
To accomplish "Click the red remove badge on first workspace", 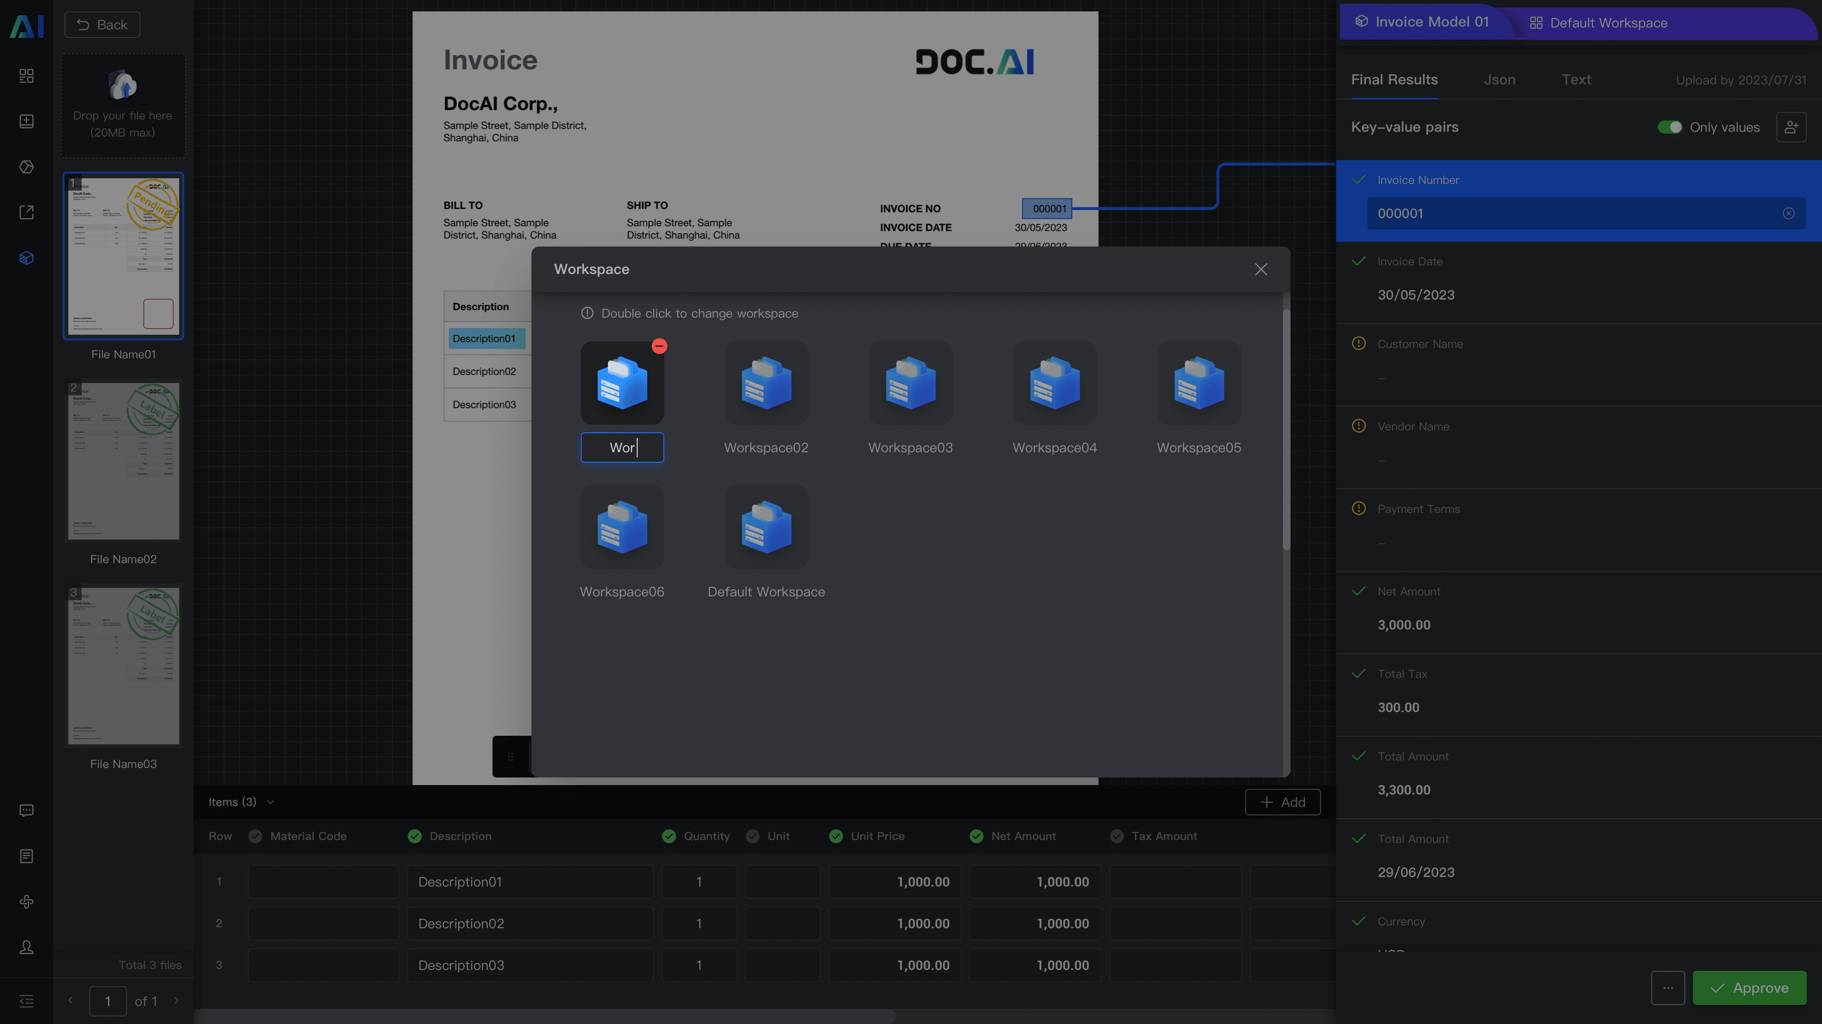I will pyautogui.click(x=659, y=346).
